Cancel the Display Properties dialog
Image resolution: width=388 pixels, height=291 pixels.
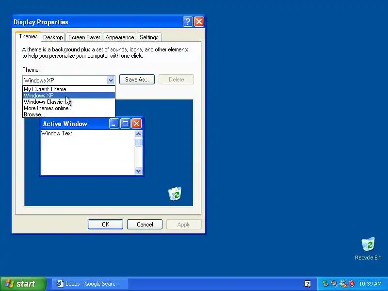[x=145, y=225]
